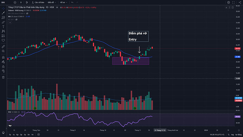Click the add symbol plus icon
243x137 pixels.
click(15, 2)
